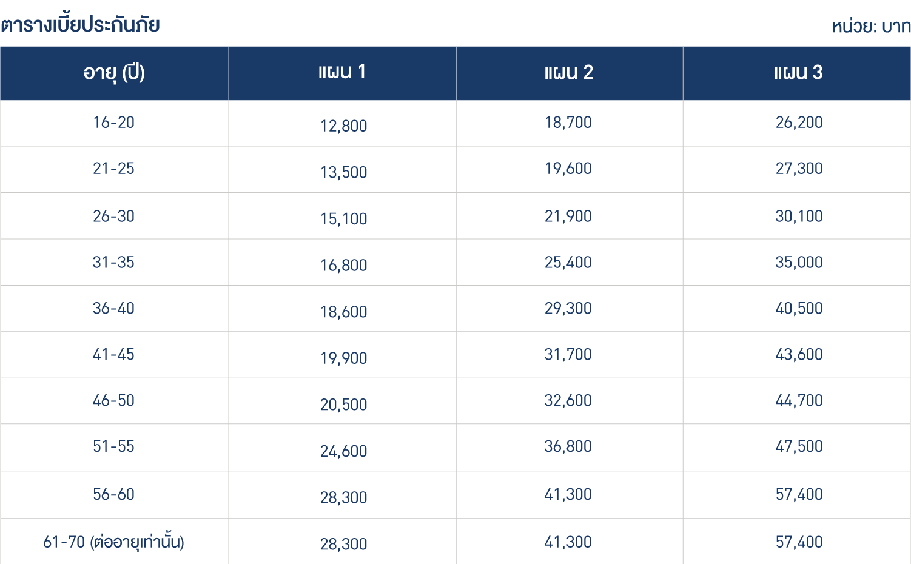
Task: Select the 18,600 premium cell
Action: [x=344, y=312]
